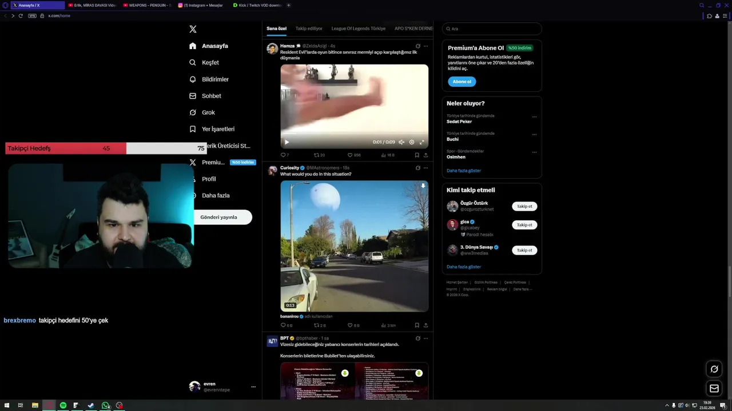Switch to Sana özel tab

point(277,29)
